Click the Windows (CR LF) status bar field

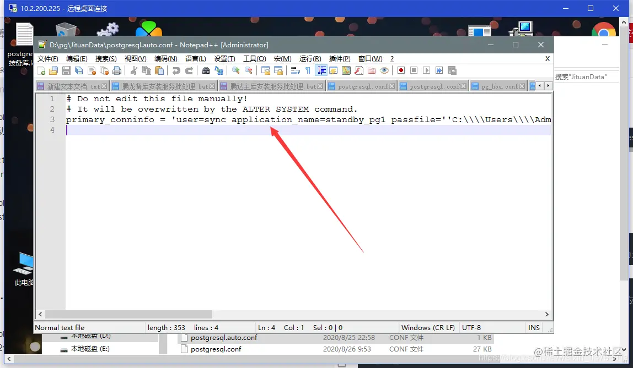click(428, 328)
